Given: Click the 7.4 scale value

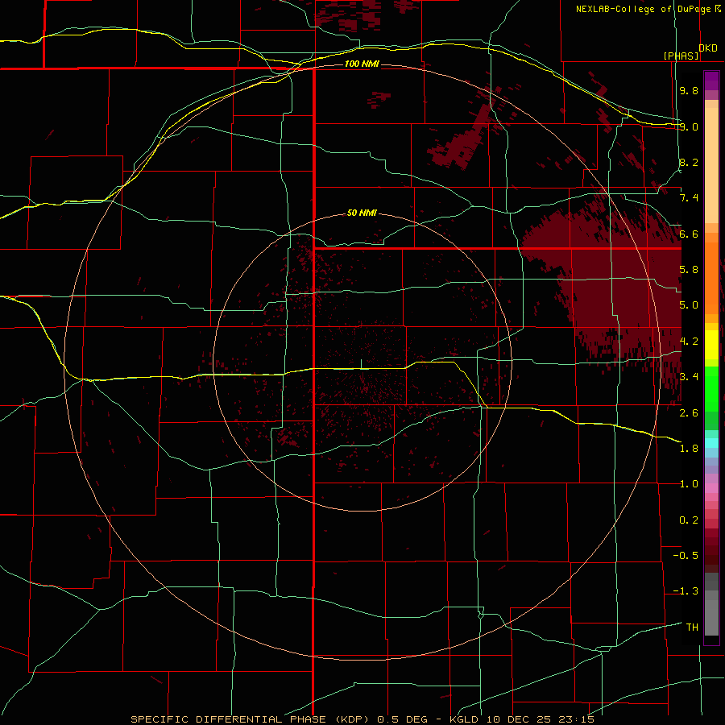Looking at the screenshot, I should (x=689, y=198).
